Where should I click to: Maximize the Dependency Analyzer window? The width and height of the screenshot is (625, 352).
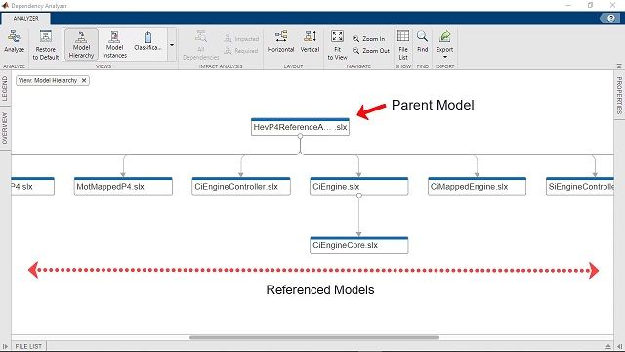(x=590, y=5)
